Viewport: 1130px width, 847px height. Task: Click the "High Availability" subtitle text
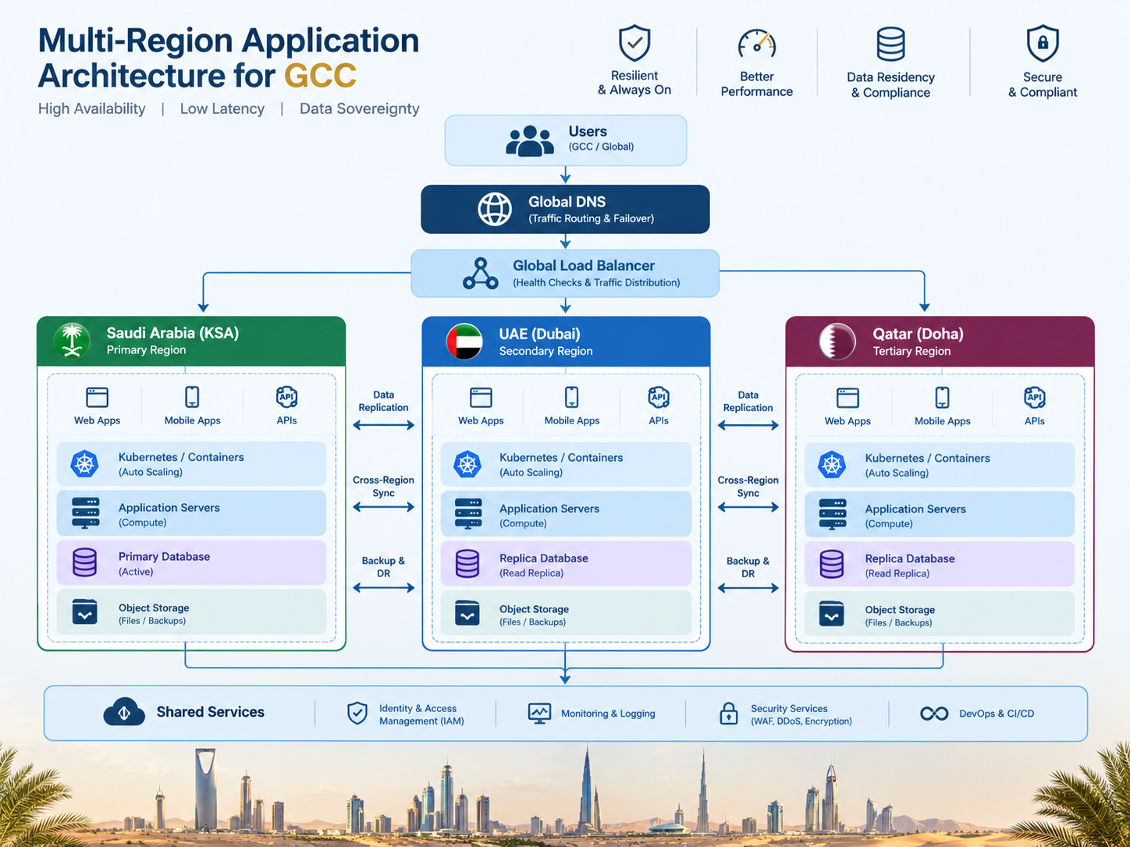click(92, 108)
